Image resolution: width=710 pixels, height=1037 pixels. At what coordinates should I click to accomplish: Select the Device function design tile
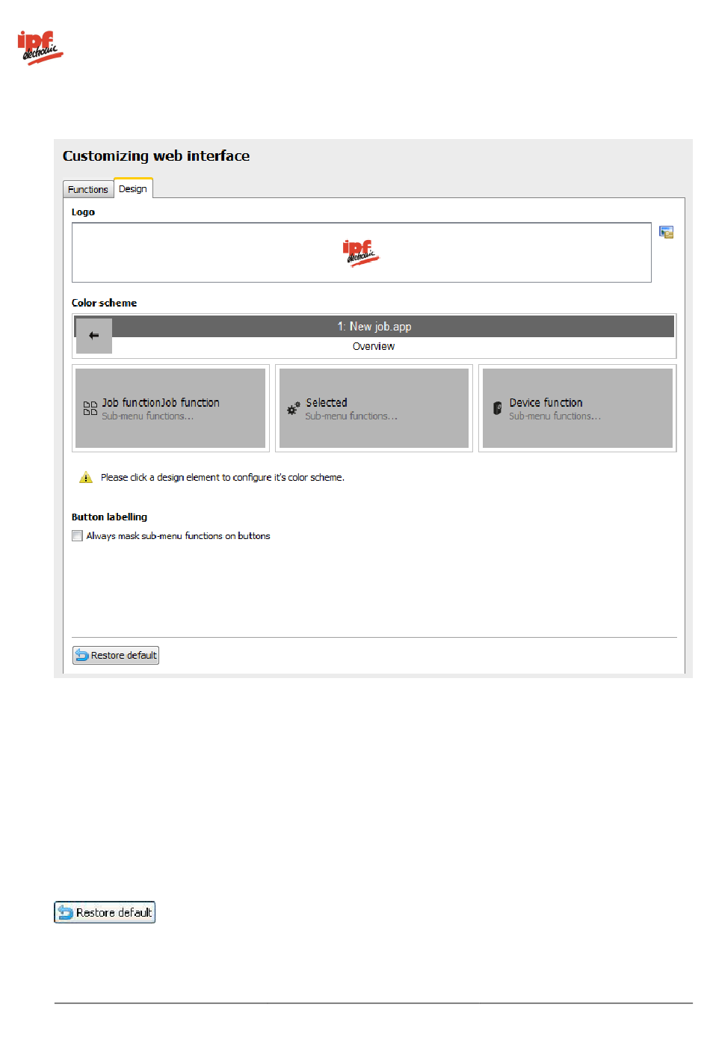tap(578, 408)
